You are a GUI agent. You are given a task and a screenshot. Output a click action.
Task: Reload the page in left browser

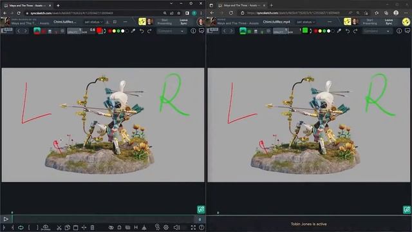[19, 13]
